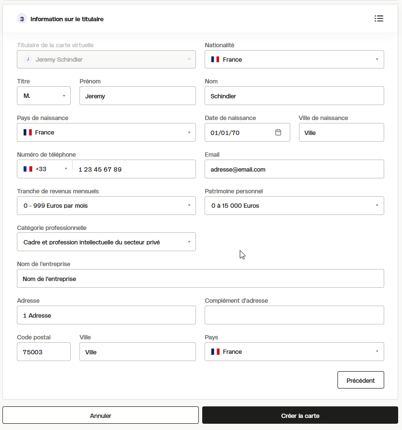The width and height of the screenshot is (402, 430).
Task: Click the Créer la carte button
Action: (300, 416)
